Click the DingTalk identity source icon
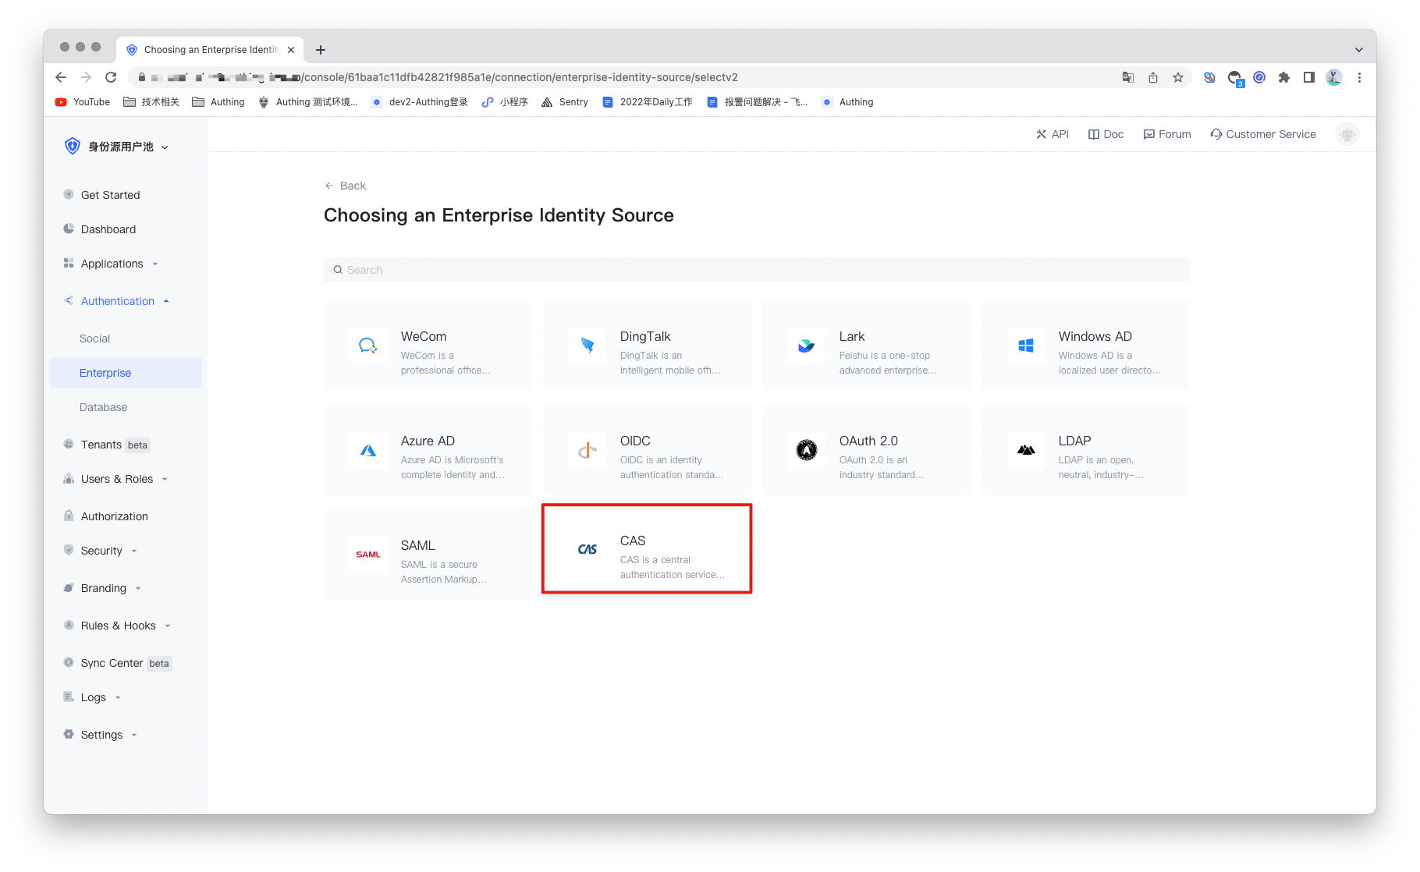 point(588,346)
